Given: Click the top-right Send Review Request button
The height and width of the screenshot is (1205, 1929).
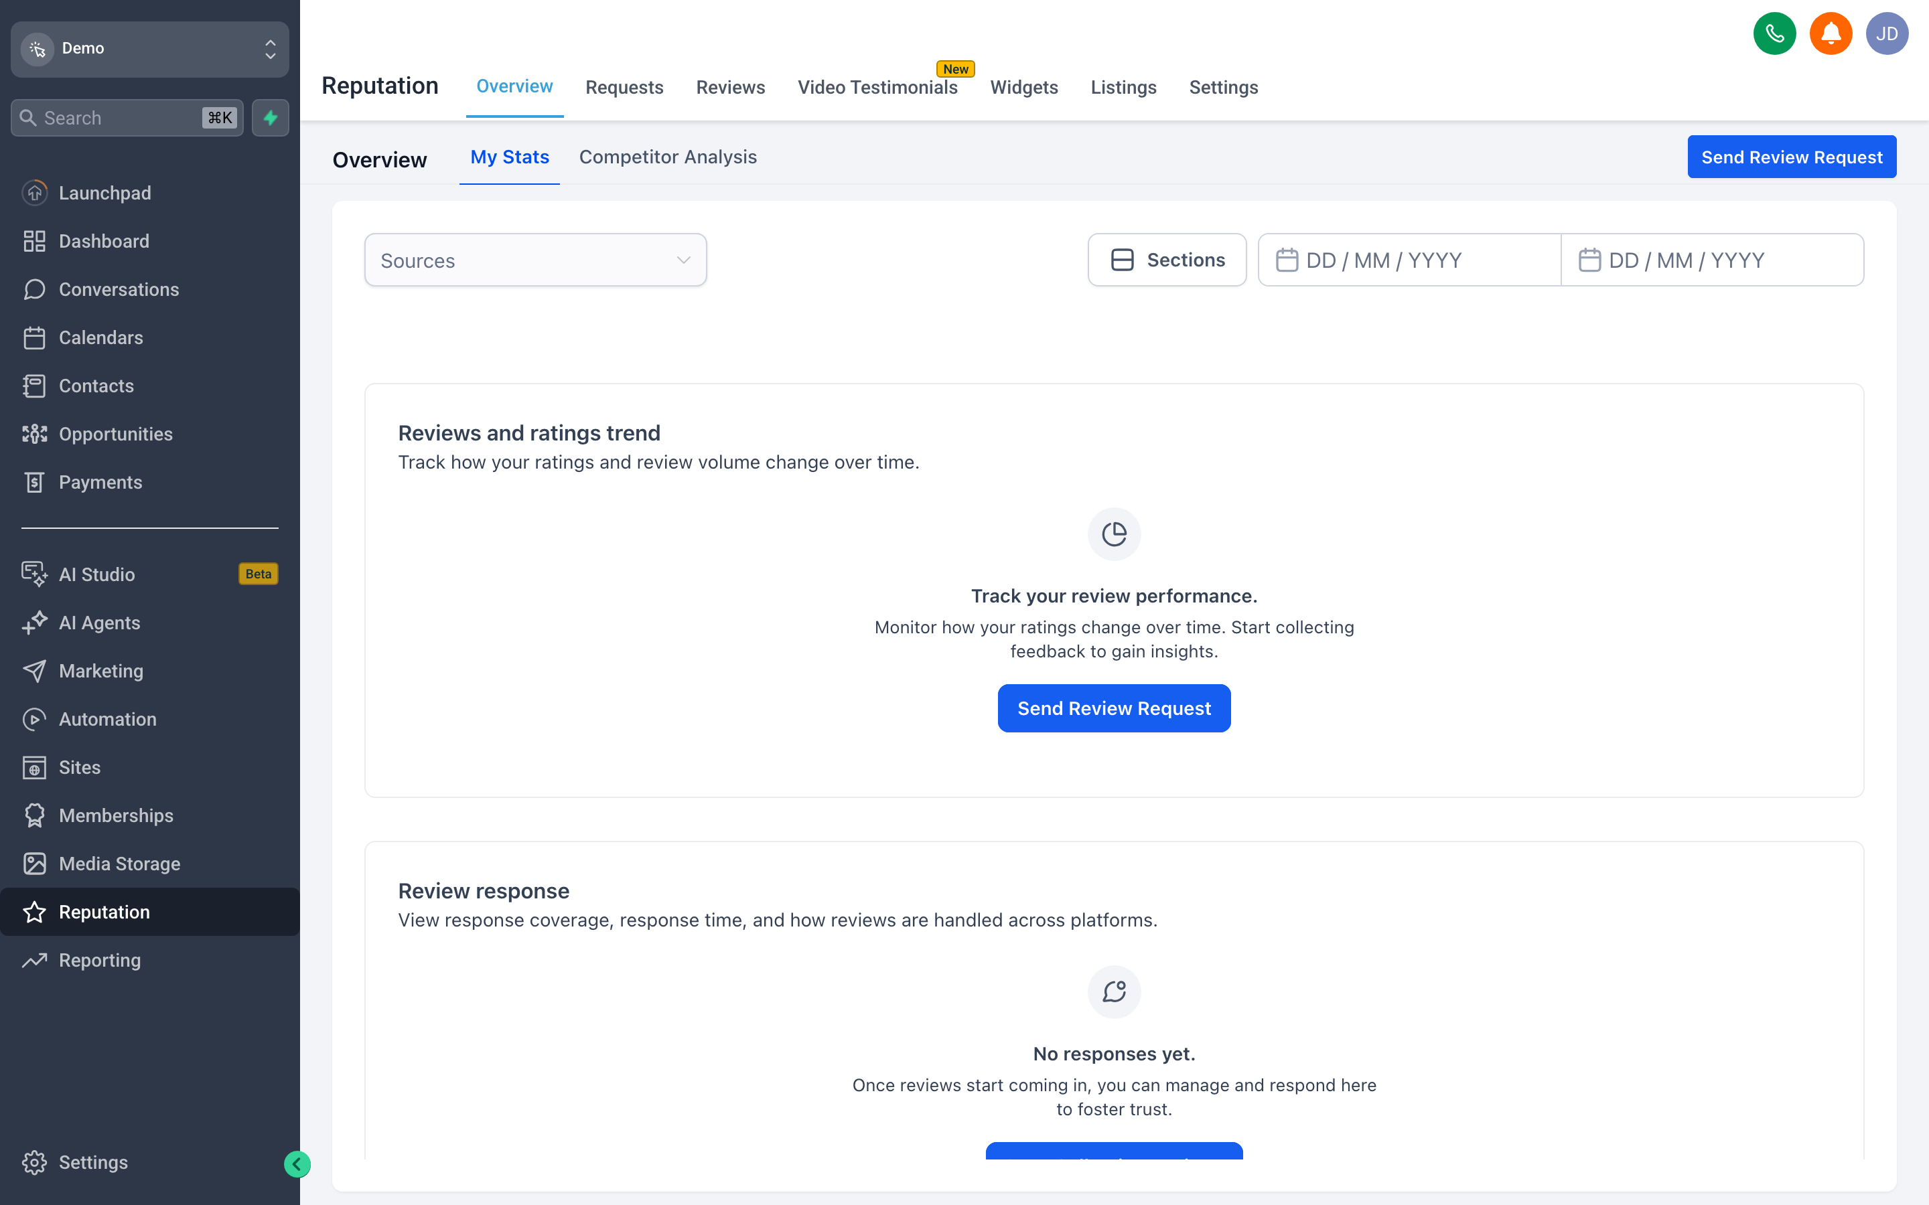Looking at the screenshot, I should [1791, 157].
